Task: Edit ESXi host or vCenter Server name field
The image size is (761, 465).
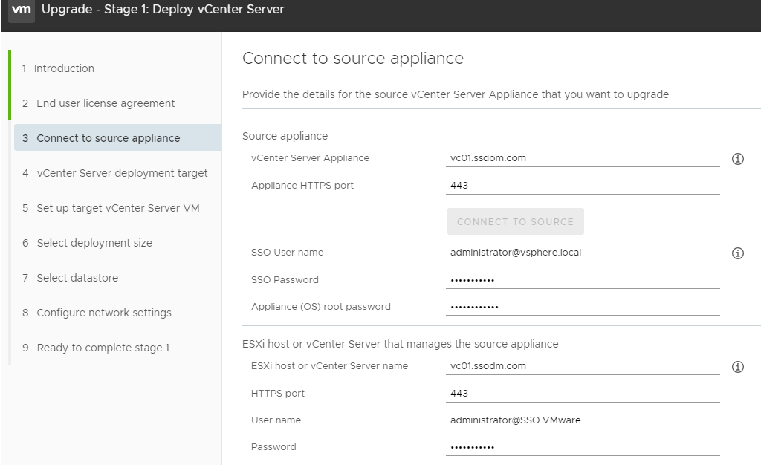Action: click(583, 366)
